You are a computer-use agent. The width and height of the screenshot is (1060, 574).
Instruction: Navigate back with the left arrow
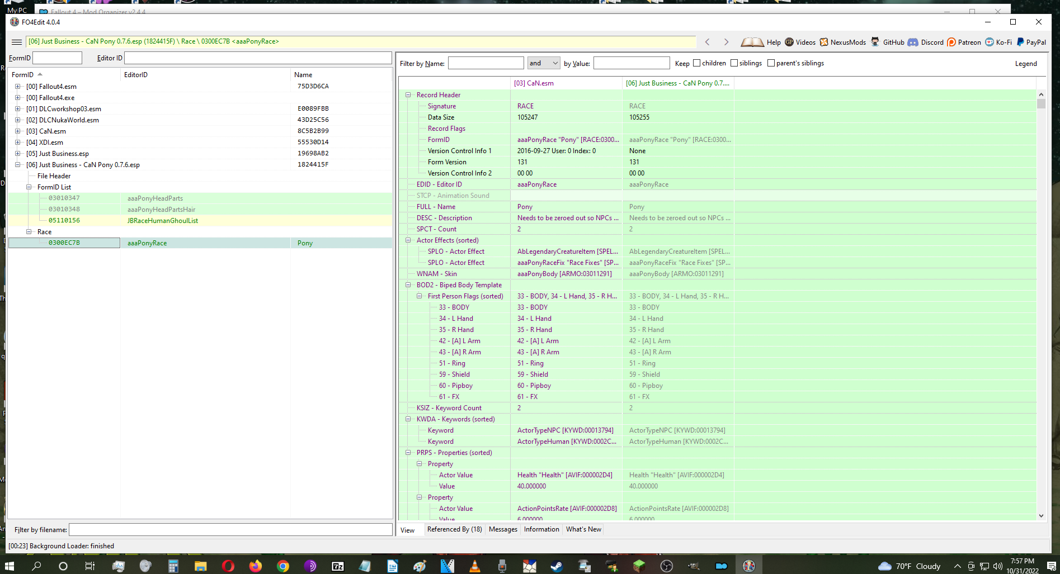click(708, 42)
